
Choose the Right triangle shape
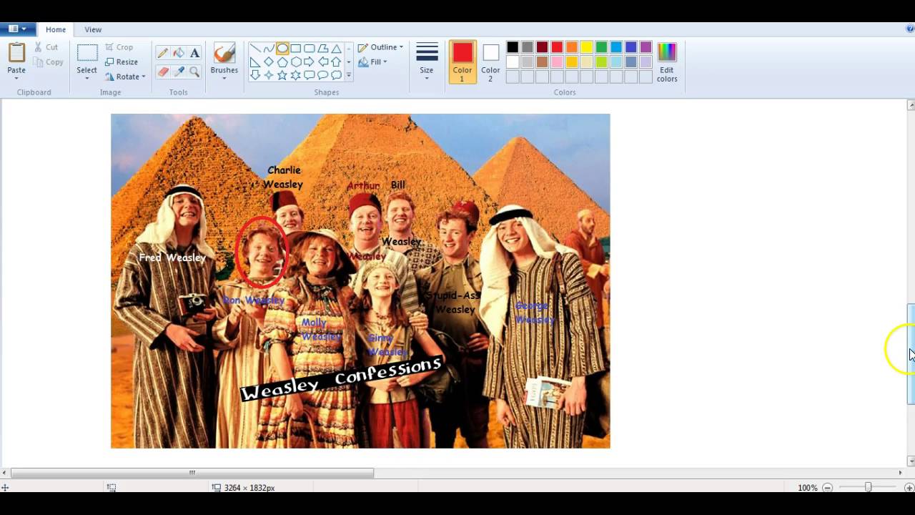(x=255, y=62)
